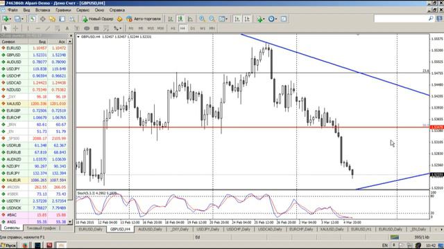Switch timeframe to W1
The width and height of the screenshot is (444, 249).
click(202, 28)
